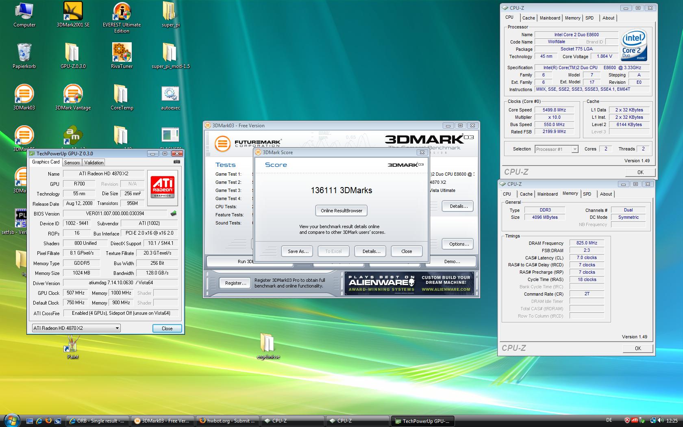Open the CoreTemp folder
Viewport: 683px width, 427px height.
122,98
